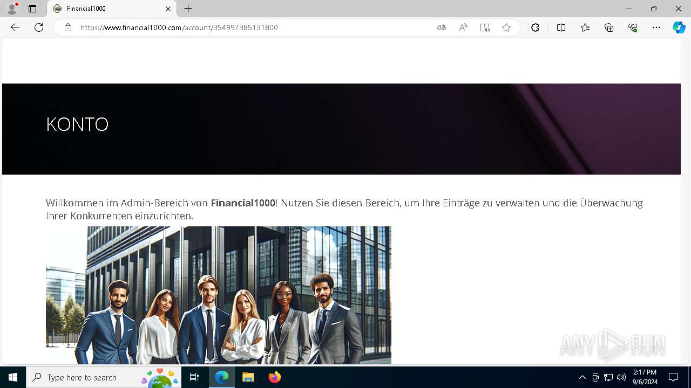Minimize the browser window
This screenshot has height=388, width=691.
pos(628,9)
